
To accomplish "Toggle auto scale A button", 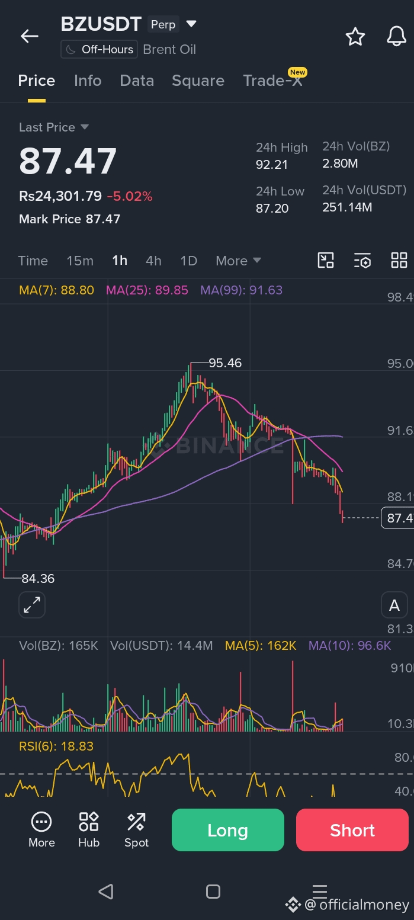I will tap(394, 605).
